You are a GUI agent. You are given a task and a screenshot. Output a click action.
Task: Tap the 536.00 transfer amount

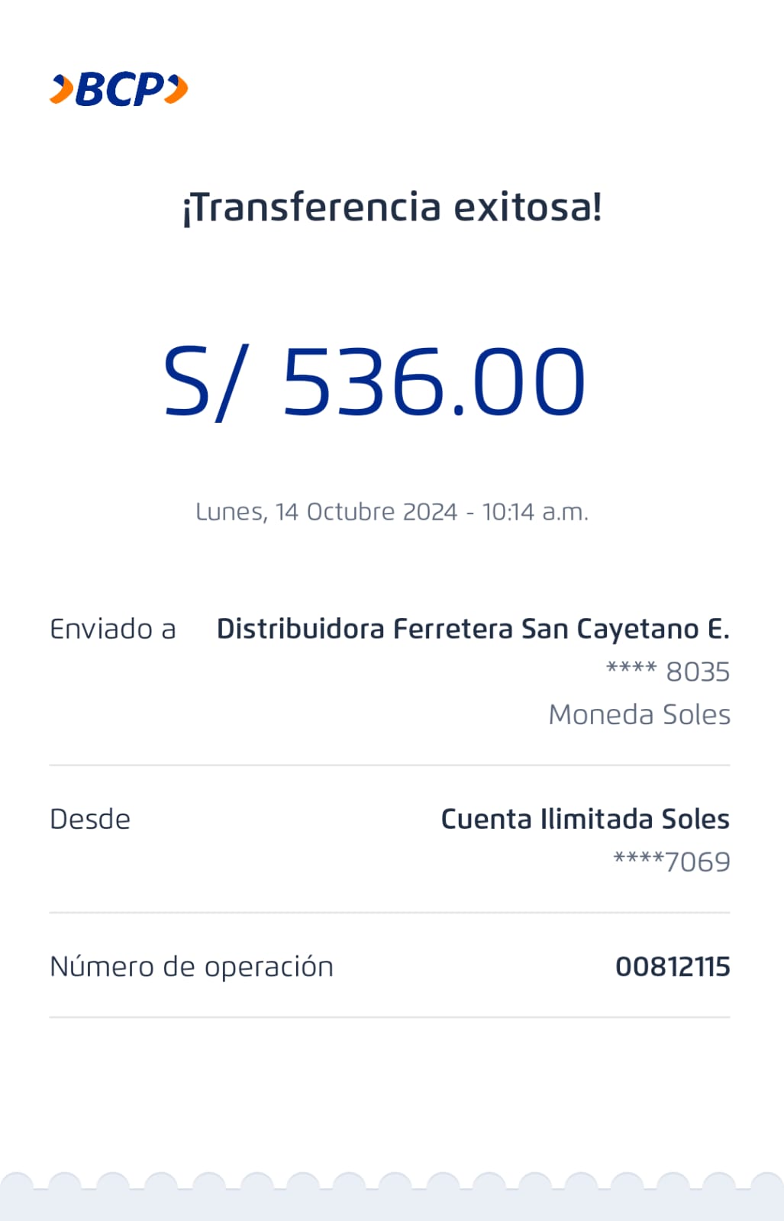(434, 382)
